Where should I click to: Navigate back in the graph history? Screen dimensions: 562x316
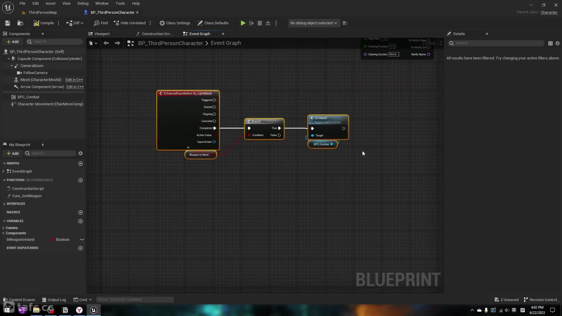pyautogui.click(x=106, y=43)
